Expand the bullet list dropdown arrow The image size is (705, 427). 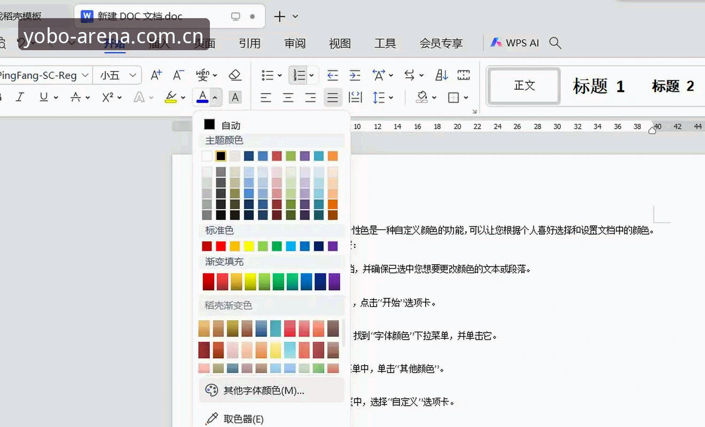[279, 76]
